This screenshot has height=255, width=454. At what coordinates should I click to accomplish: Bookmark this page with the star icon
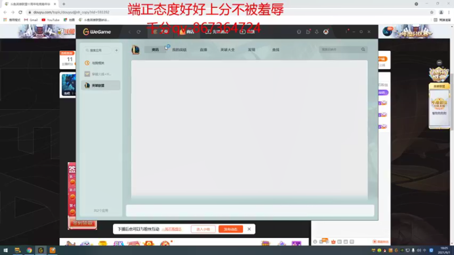[432, 12]
